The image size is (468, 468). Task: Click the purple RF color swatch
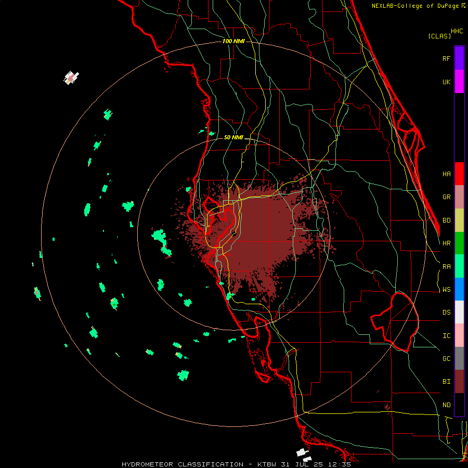point(459,58)
